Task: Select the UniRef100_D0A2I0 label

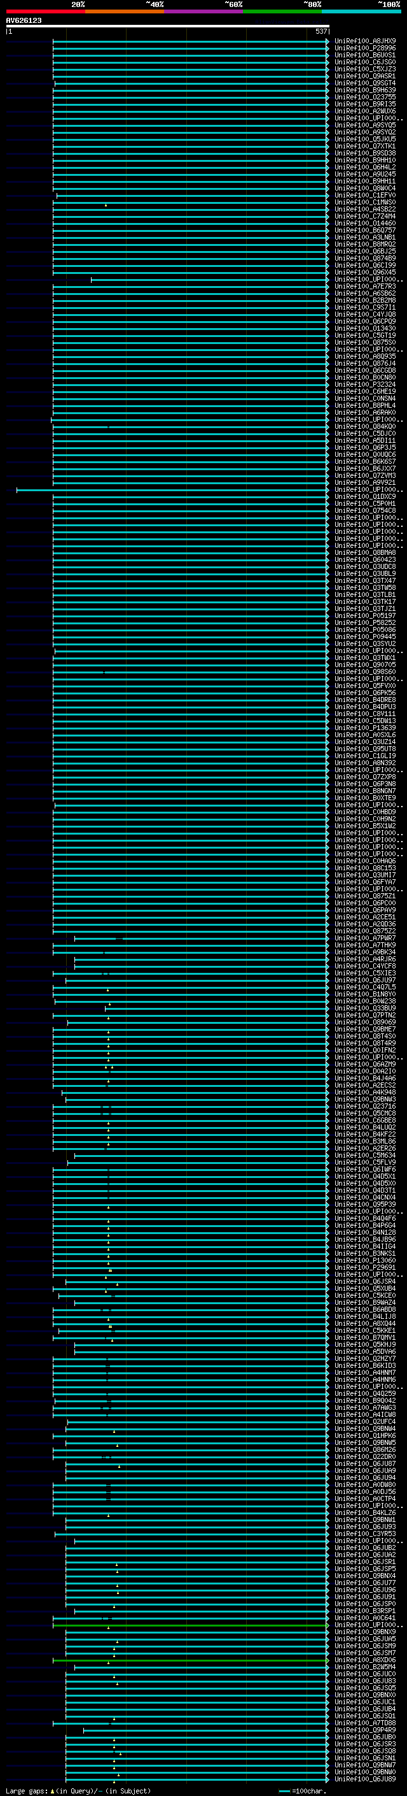Action: pyautogui.click(x=365, y=1072)
